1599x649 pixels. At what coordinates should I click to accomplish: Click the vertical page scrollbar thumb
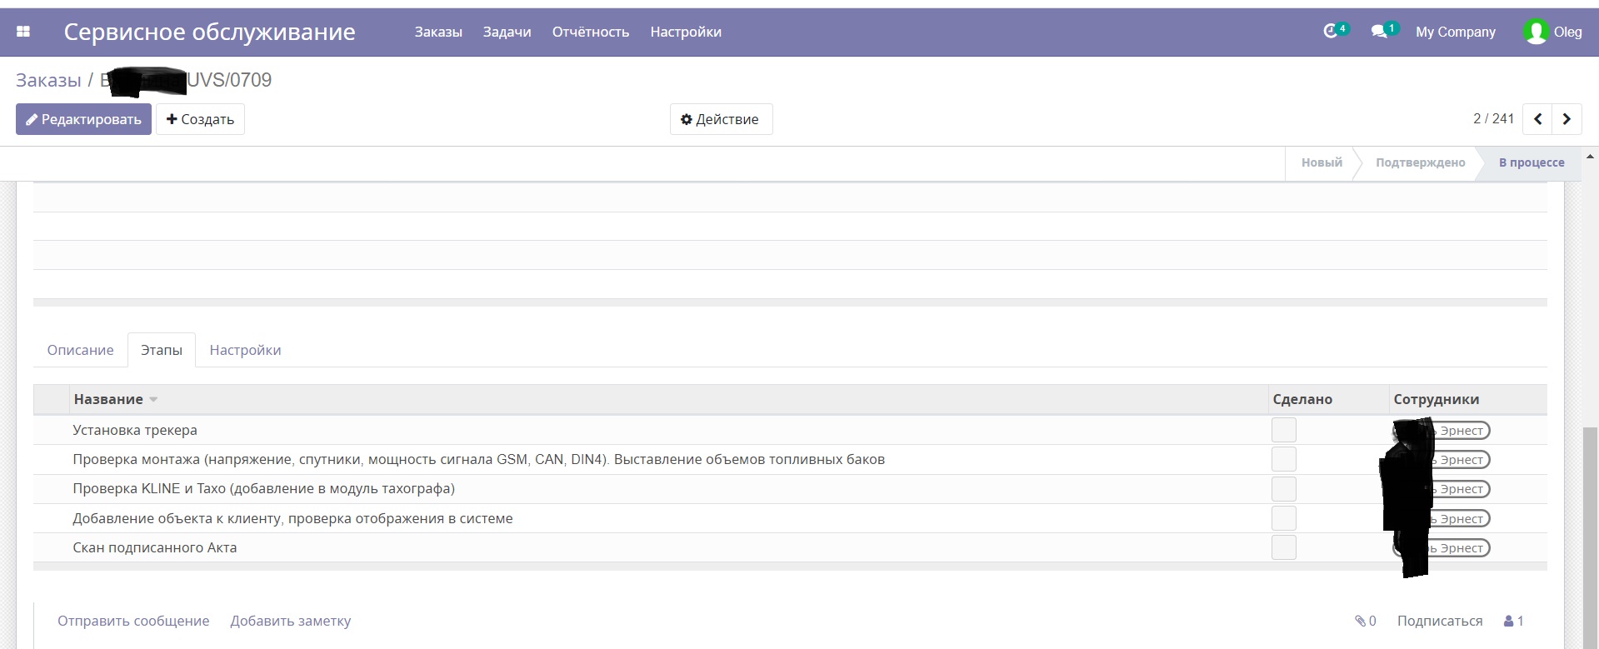tap(1590, 533)
